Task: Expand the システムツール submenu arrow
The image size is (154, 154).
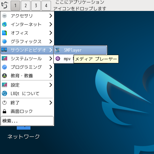Action: pos(51,59)
